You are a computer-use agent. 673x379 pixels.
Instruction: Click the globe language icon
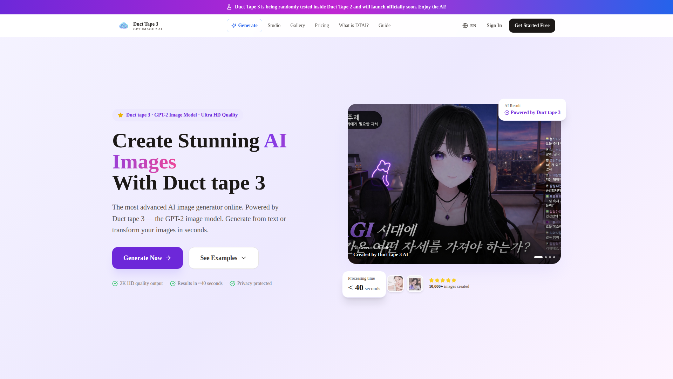coord(465,26)
